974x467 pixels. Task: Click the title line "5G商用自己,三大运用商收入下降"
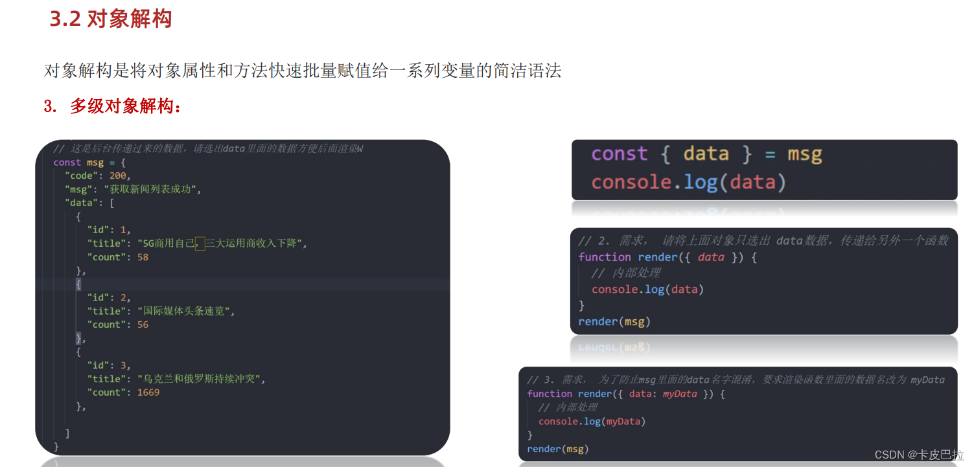point(196,244)
